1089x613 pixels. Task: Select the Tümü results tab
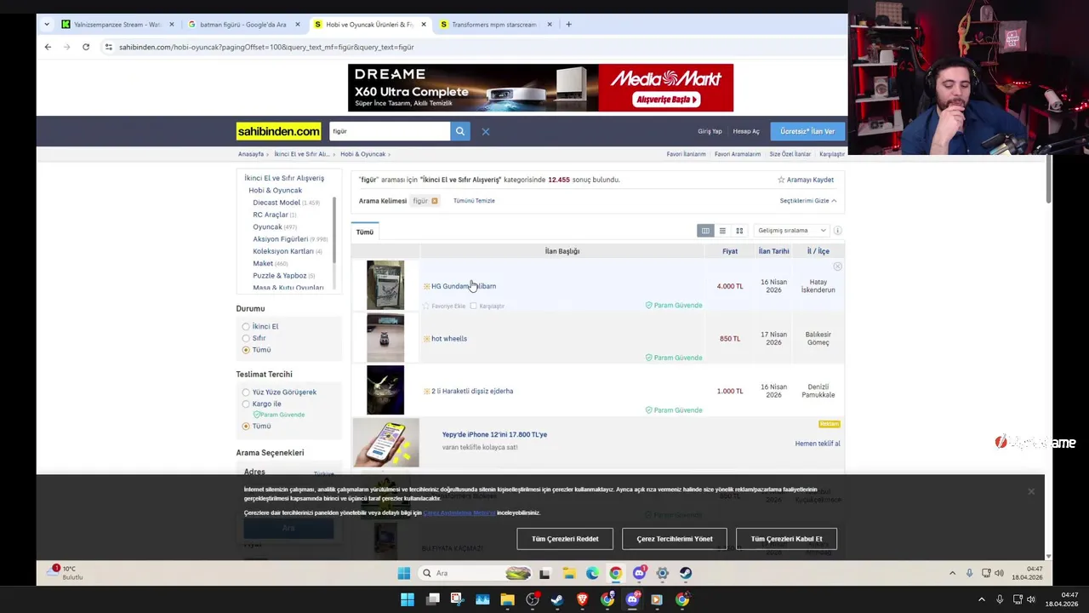coord(365,232)
